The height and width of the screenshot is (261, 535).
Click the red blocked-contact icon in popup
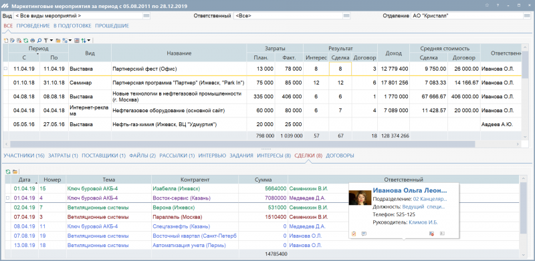coord(431,234)
